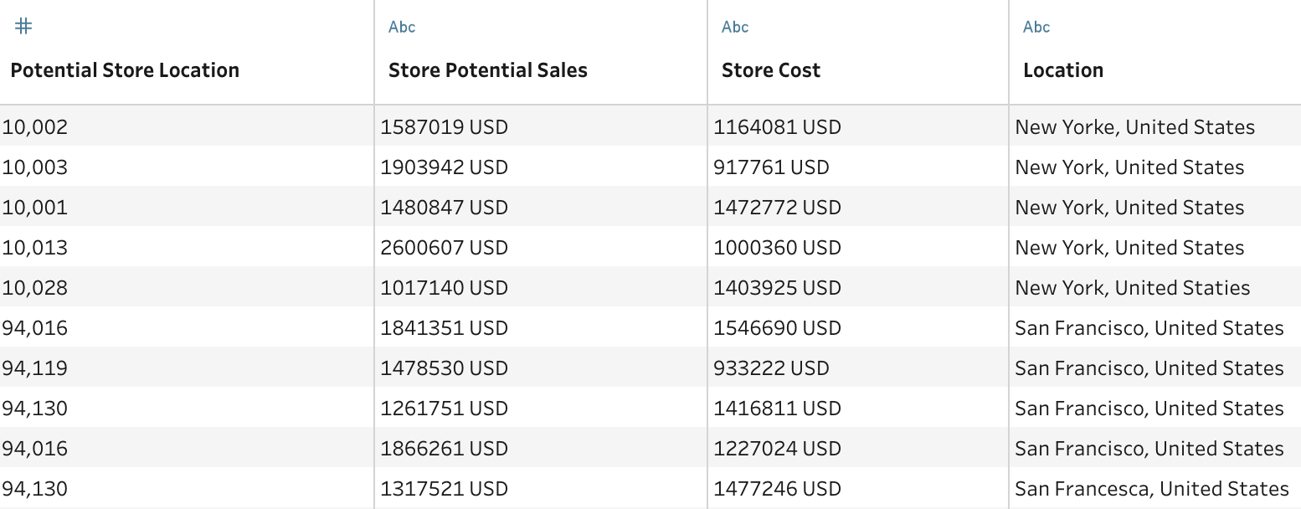Click the 2600607 USD sales value
The width and height of the screenshot is (1301, 509).
click(x=444, y=248)
